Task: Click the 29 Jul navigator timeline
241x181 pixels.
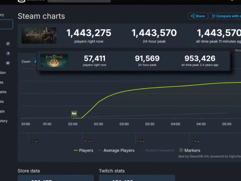Action: [x=87, y=141]
